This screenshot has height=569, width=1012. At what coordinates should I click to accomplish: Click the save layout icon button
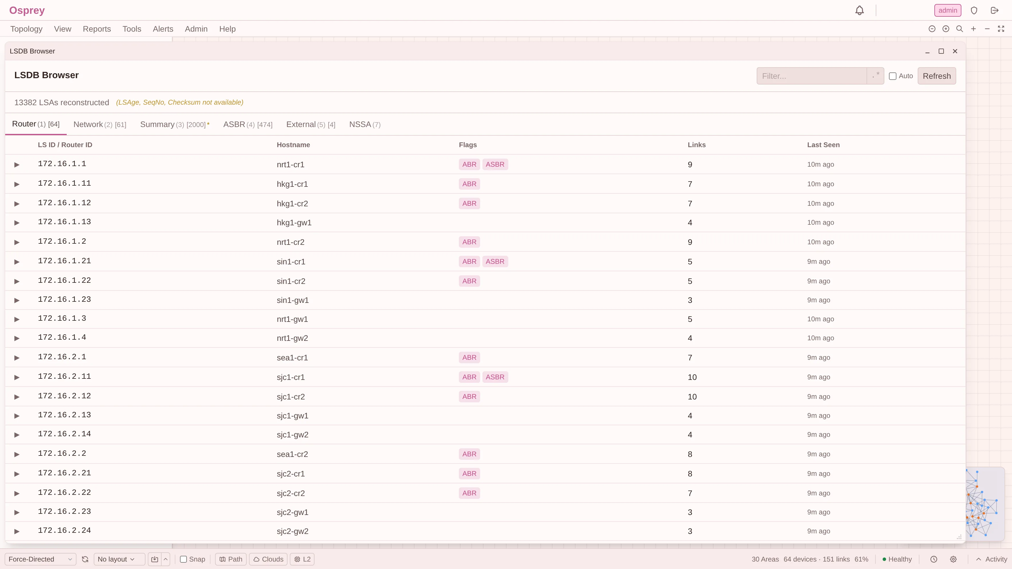click(x=155, y=559)
